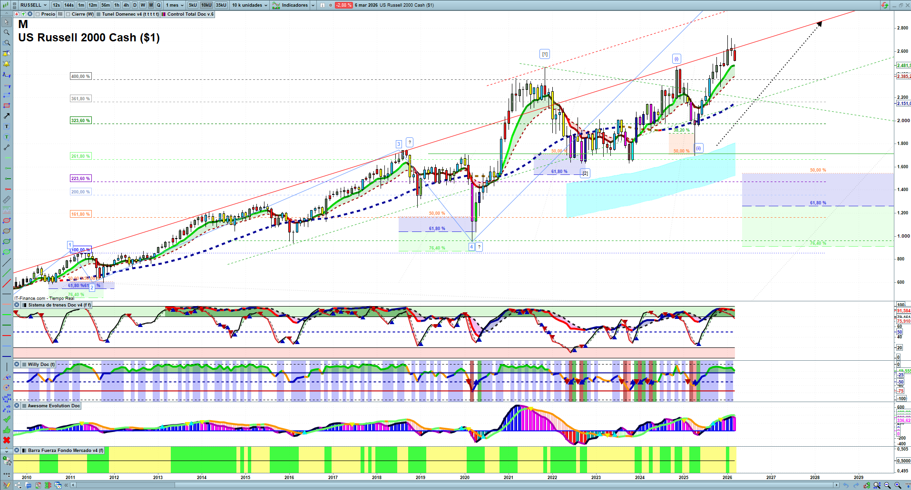Switch to the 1h timeframe

(117, 5)
